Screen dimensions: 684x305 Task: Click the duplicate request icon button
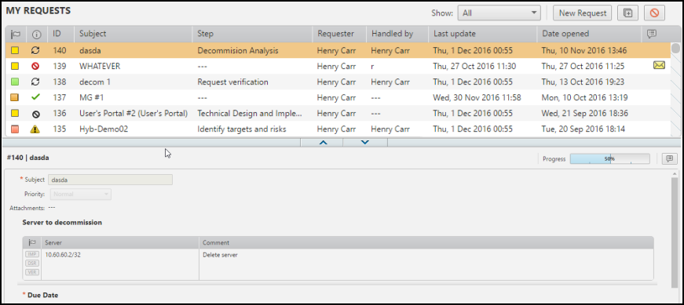[x=627, y=13]
